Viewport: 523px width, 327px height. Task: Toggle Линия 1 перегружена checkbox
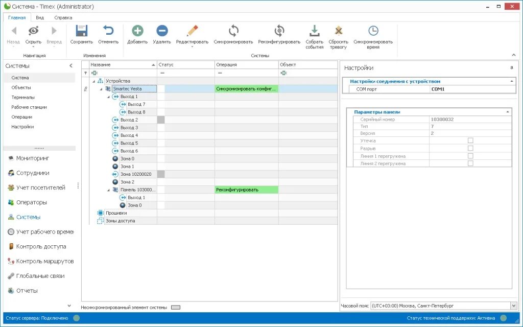[x=470, y=156]
